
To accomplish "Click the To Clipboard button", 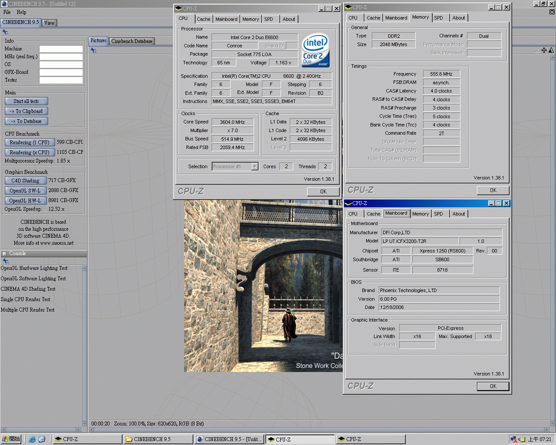I will [26, 111].
